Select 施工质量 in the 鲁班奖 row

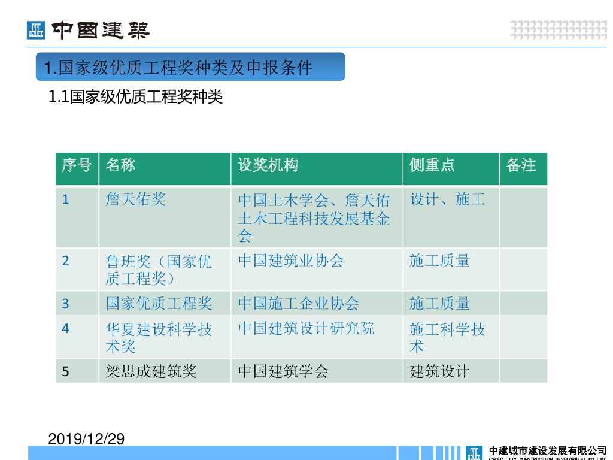[x=451, y=270]
